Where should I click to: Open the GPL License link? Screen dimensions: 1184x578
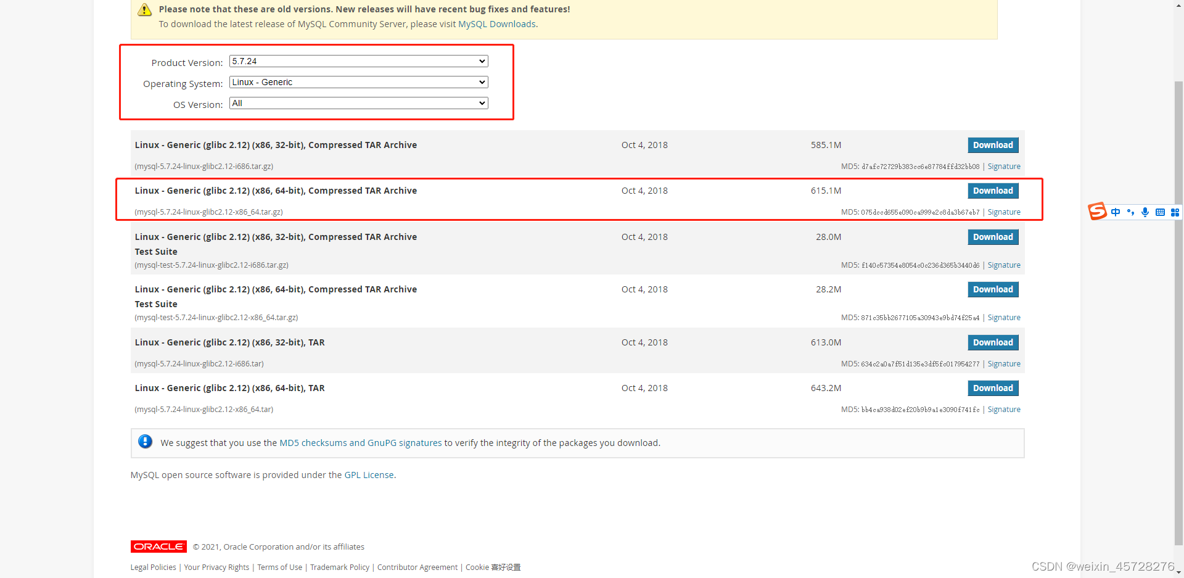click(369, 475)
